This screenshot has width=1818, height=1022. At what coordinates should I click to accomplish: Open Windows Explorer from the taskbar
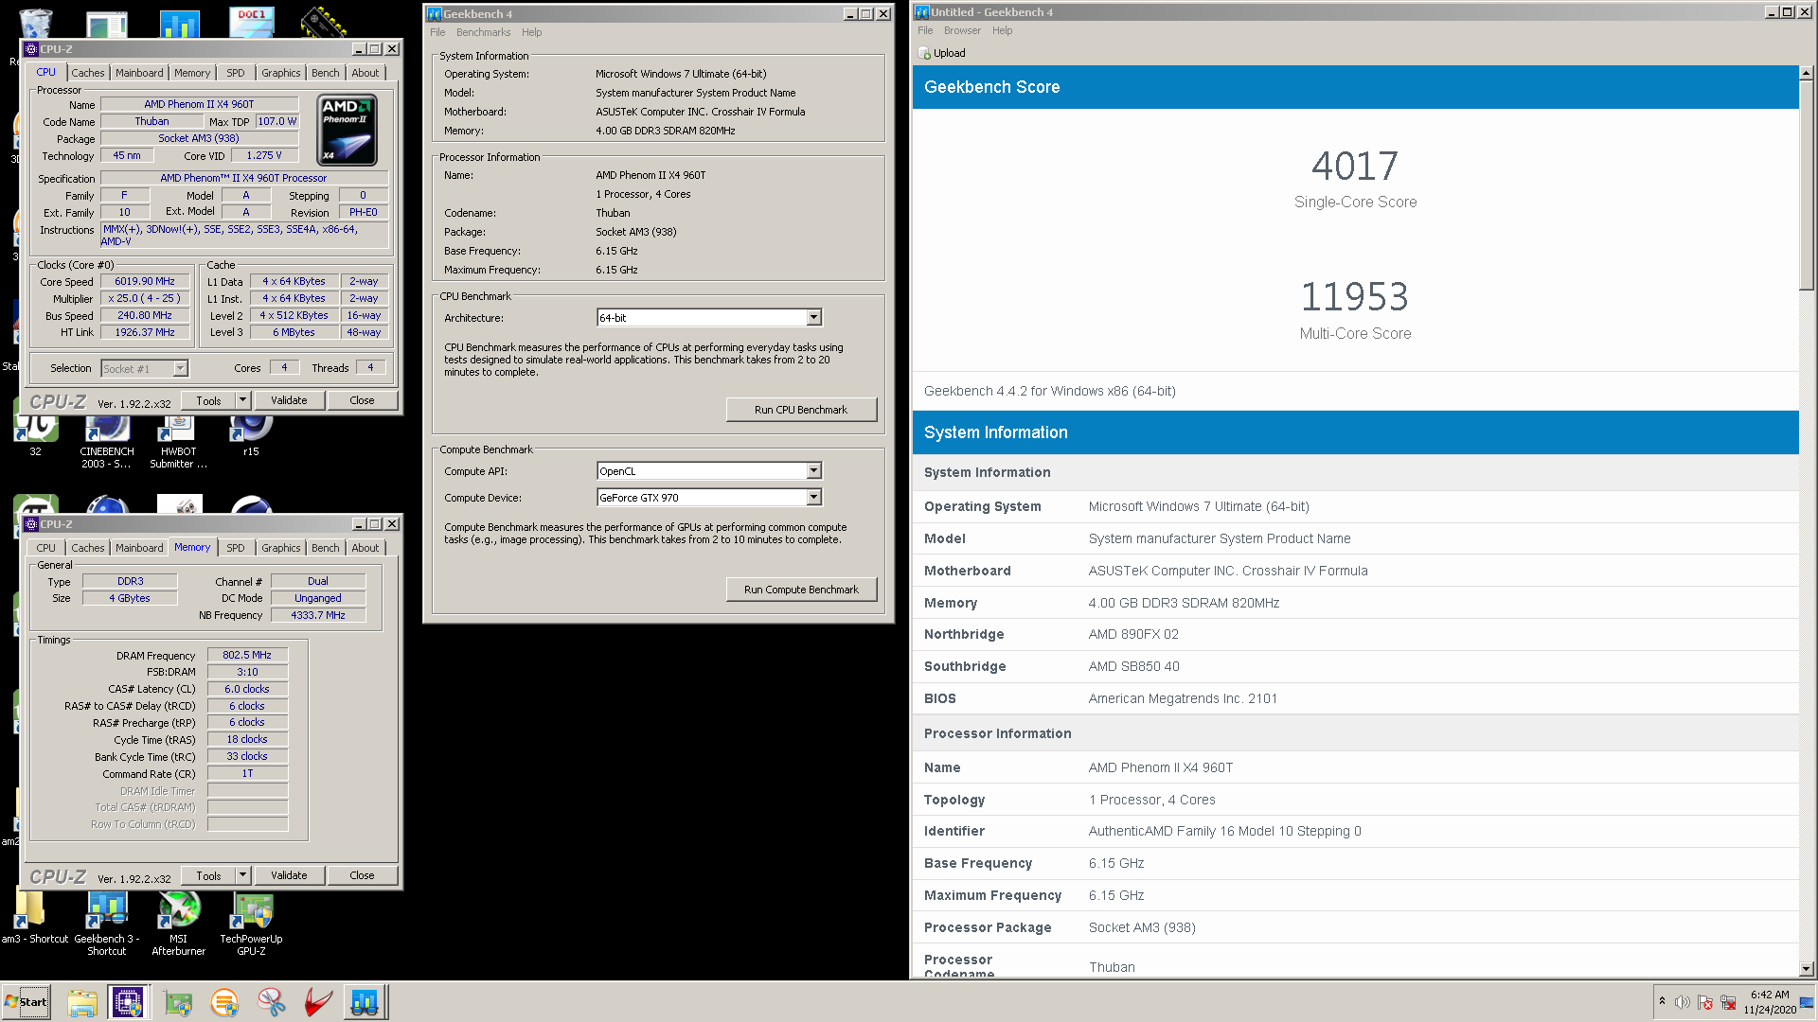coord(82,1002)
